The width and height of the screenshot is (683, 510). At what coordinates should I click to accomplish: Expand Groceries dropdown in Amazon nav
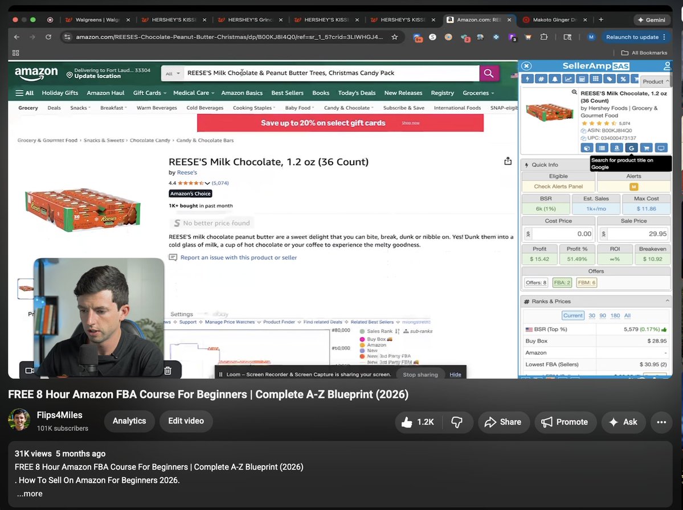pyautogui.click(x=478, y=93)
